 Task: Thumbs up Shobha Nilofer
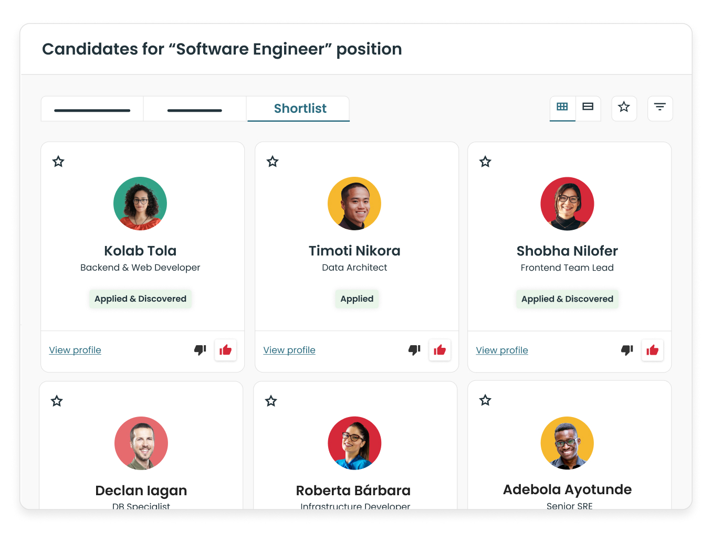[x=653, y=350]
